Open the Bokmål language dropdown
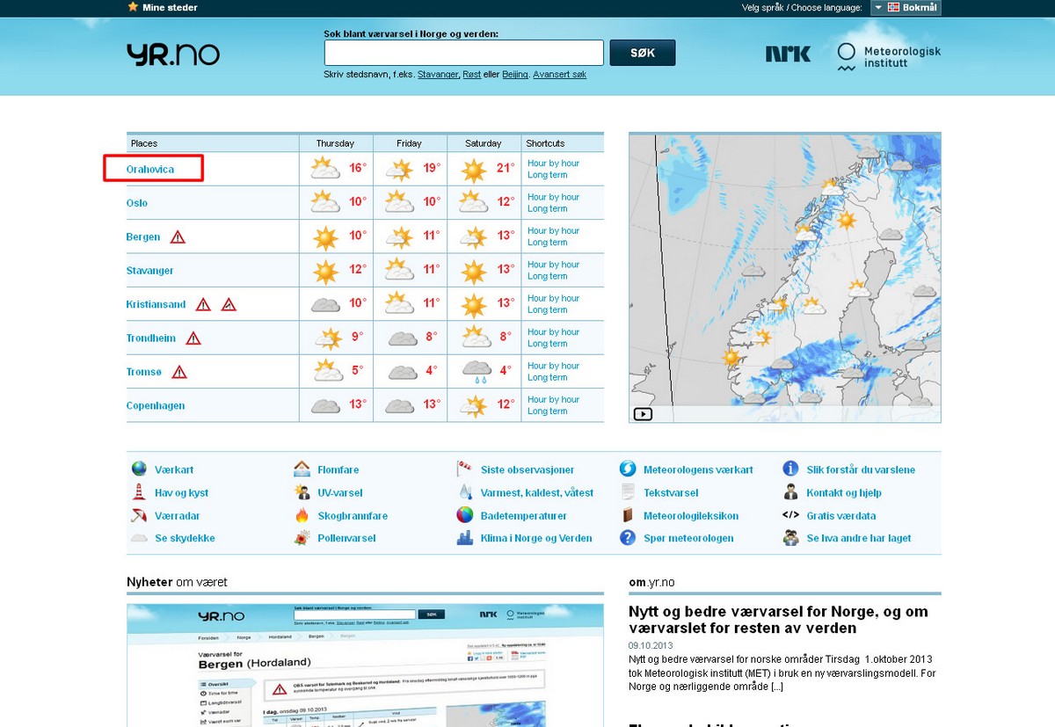 906,8
